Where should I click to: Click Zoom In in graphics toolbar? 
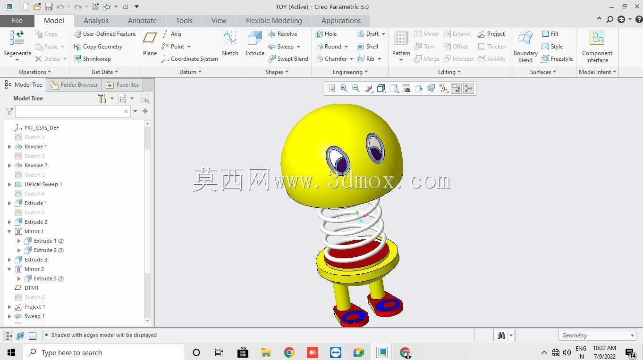(344, 88)
